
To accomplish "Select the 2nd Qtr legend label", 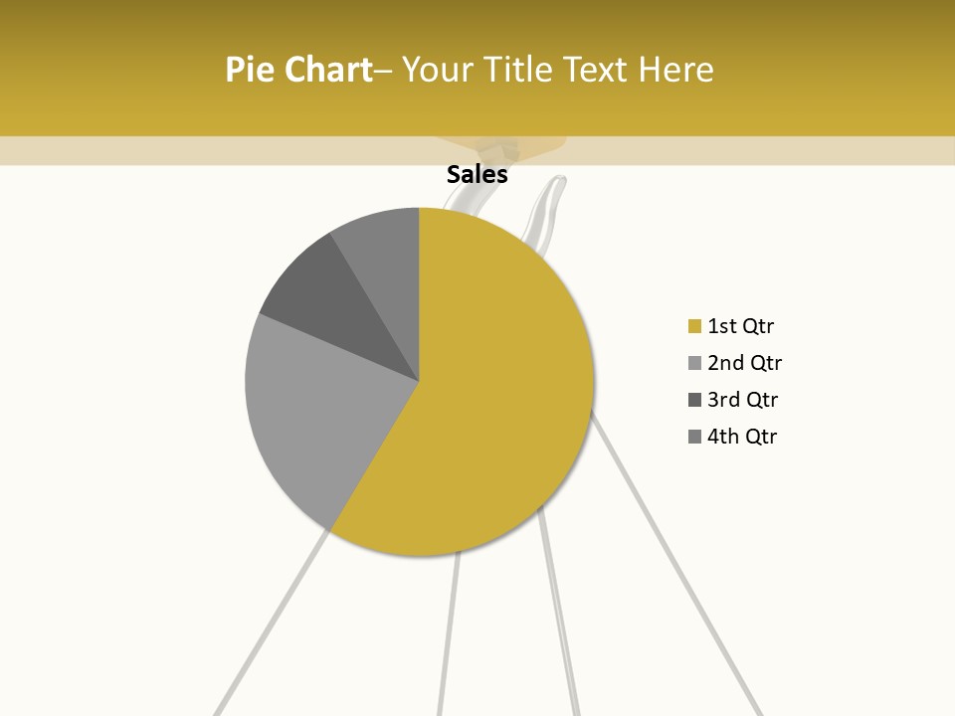I will click(x=744, y=363).
